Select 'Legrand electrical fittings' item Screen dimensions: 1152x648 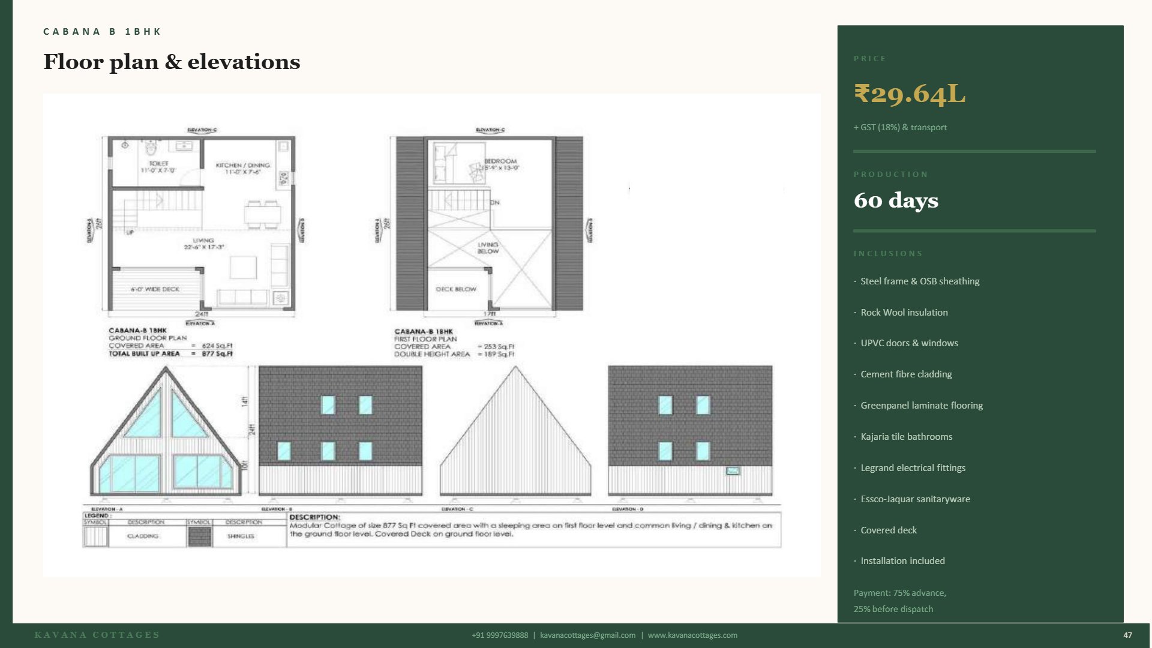(x=913, y=468)
